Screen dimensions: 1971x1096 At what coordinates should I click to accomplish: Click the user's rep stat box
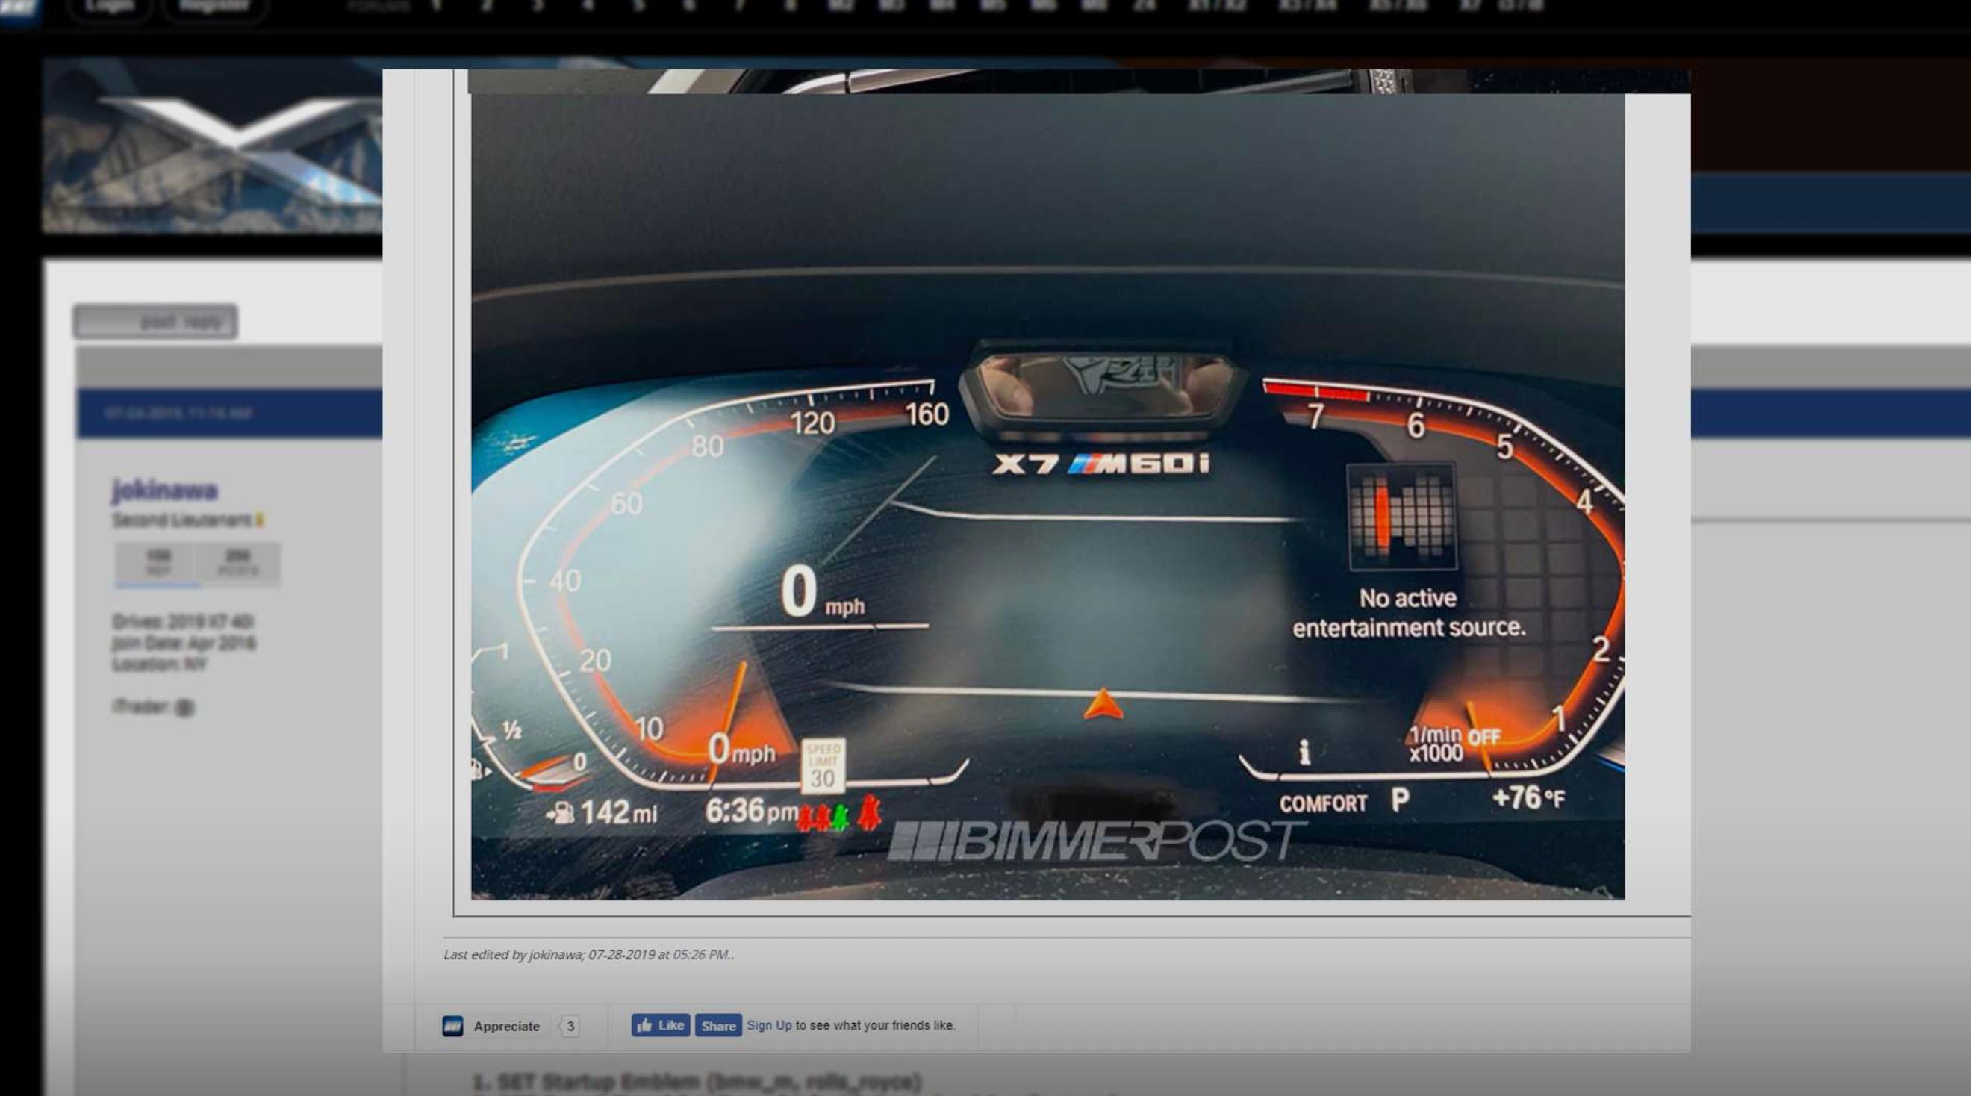[158, 561]
